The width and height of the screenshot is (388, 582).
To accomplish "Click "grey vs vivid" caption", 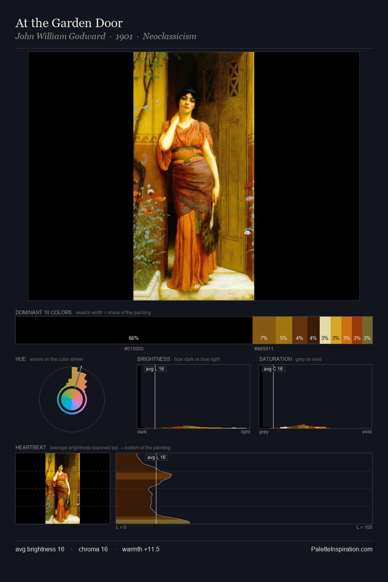I will coord(308,359).
